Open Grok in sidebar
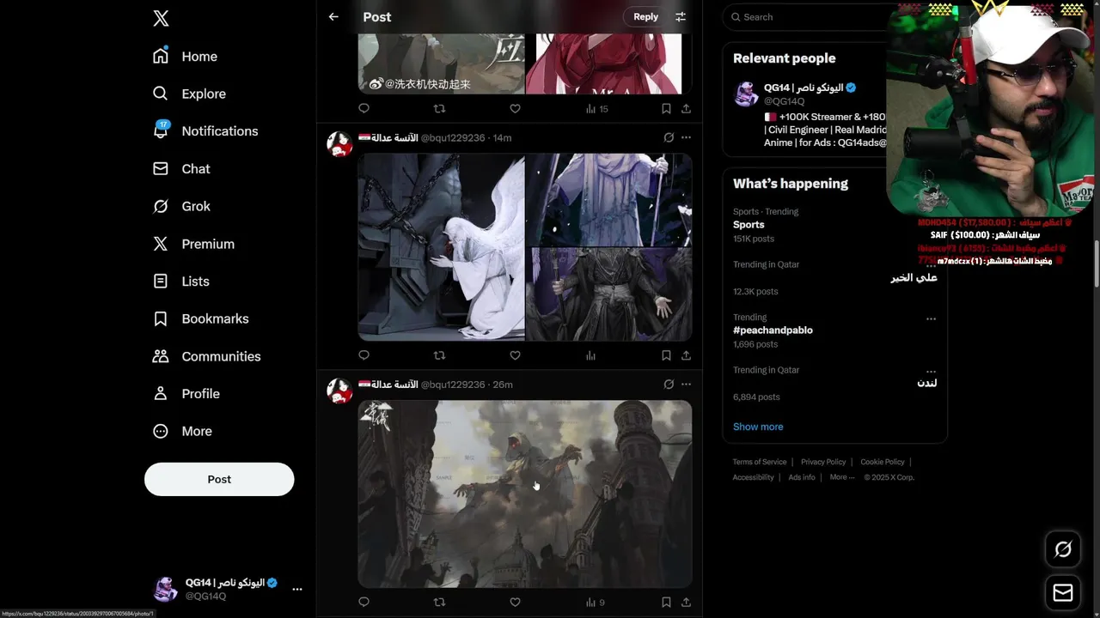Screen dimensions: 1100x618 click(x=181, y=206)
